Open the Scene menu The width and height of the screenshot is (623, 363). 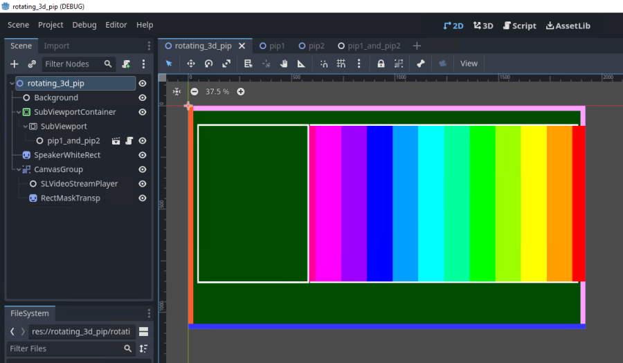18,25
